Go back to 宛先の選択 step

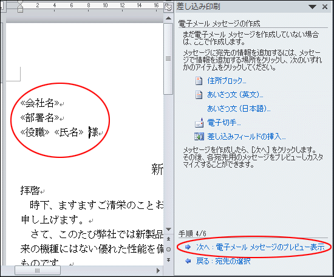tap(223, 261)
